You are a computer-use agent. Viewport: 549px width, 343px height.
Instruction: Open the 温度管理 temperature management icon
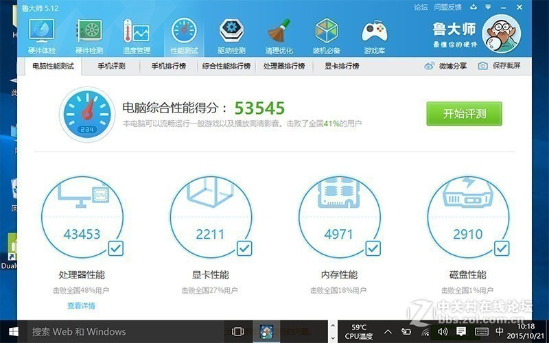pos(137,36)
